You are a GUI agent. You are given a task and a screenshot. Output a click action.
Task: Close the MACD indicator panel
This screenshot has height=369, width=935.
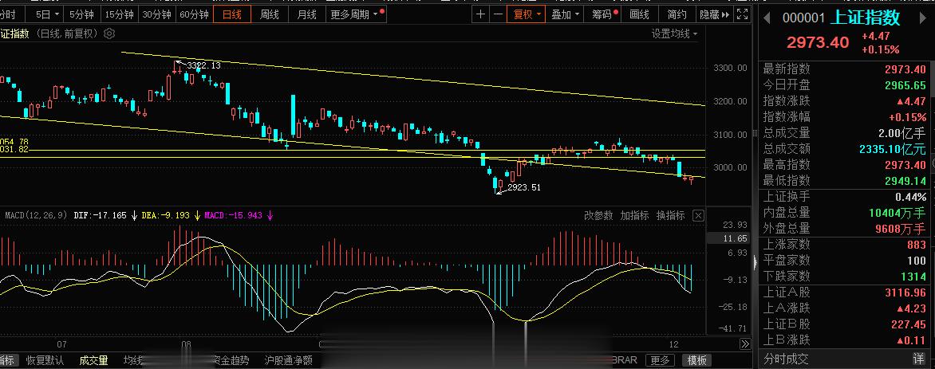(698, 215)
